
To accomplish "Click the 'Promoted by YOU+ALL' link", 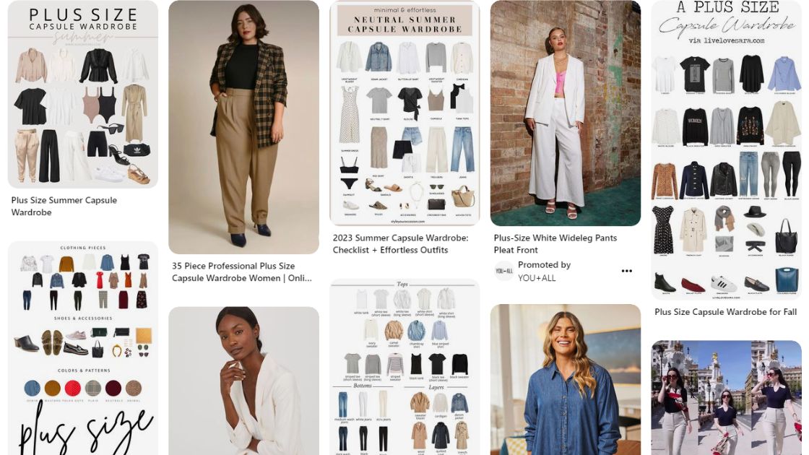I will tap(544, 272).
